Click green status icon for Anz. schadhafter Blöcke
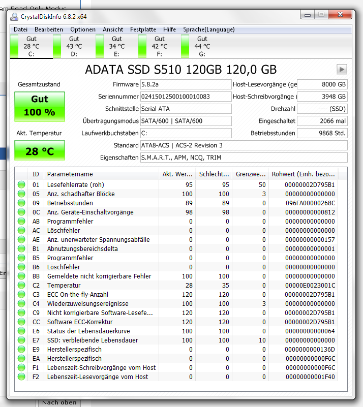This screenshot has height=407, width=363. (21, 194)
